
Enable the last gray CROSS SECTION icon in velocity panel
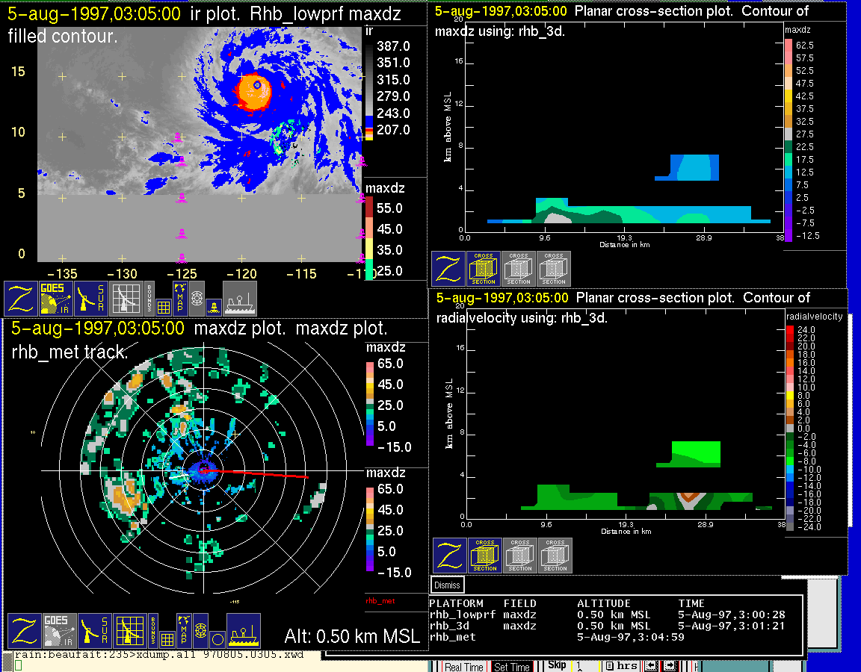pos(555,556)
